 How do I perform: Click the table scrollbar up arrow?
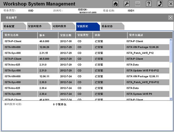[171, 40]
